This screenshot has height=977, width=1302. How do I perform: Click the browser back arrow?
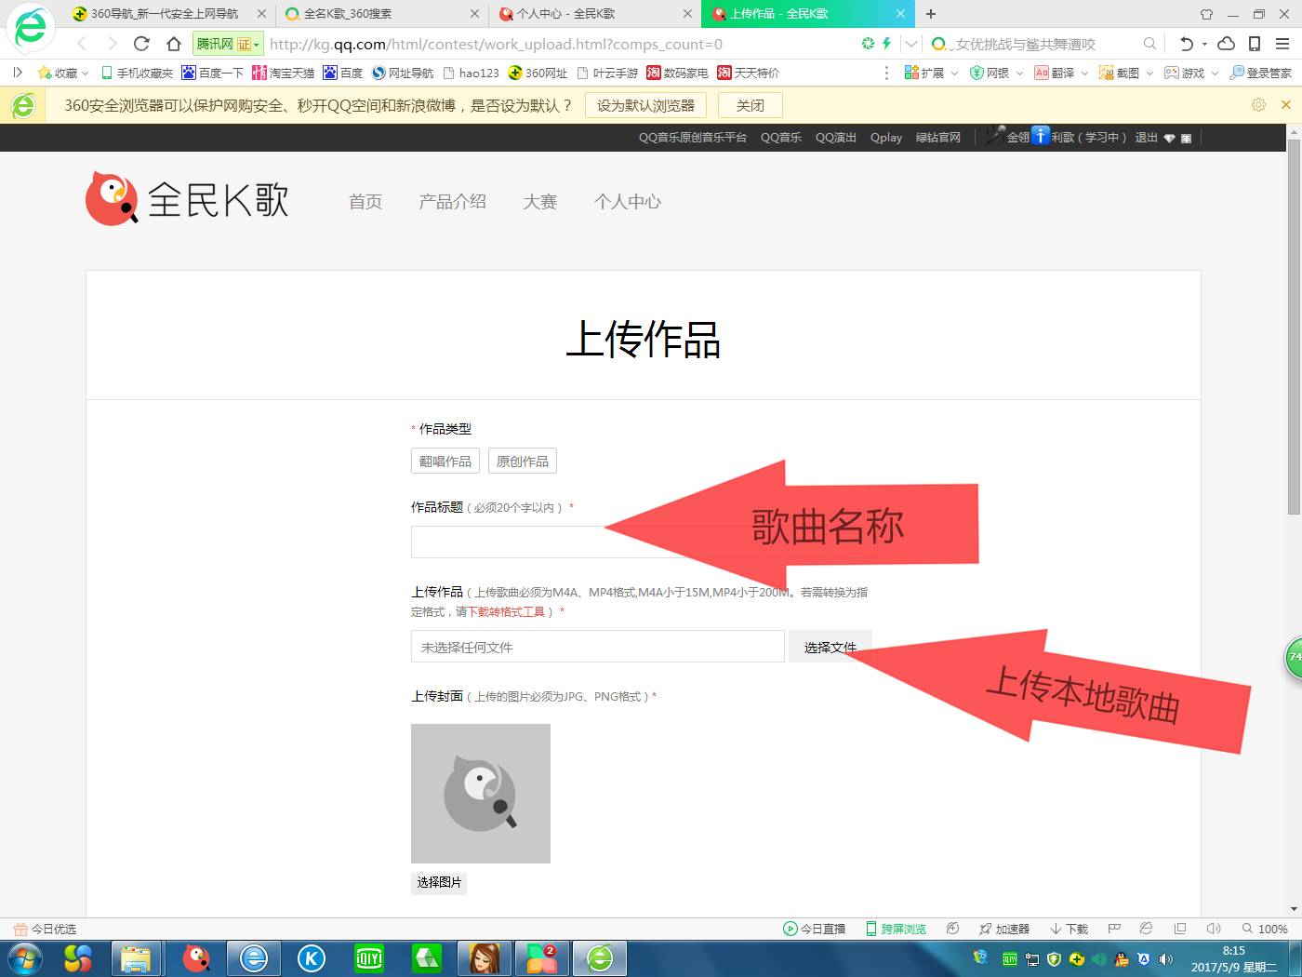tap(82, 44)
